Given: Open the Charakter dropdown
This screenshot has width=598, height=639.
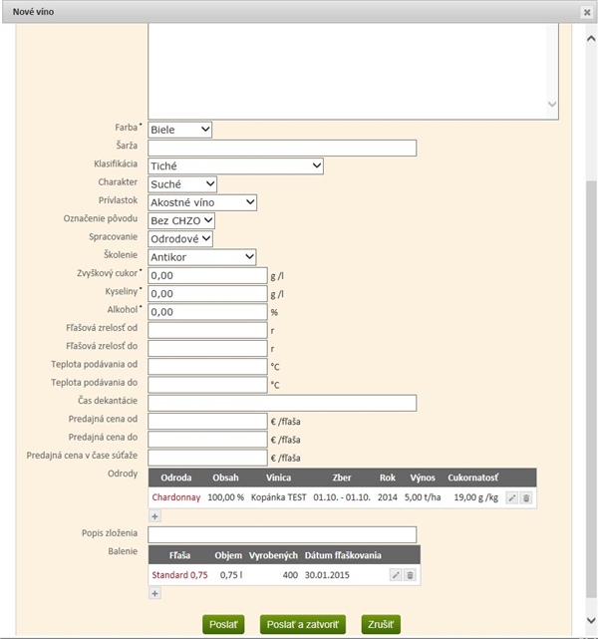Looking at the screenshot, I should pyautogui.click(x=182, y=184).
